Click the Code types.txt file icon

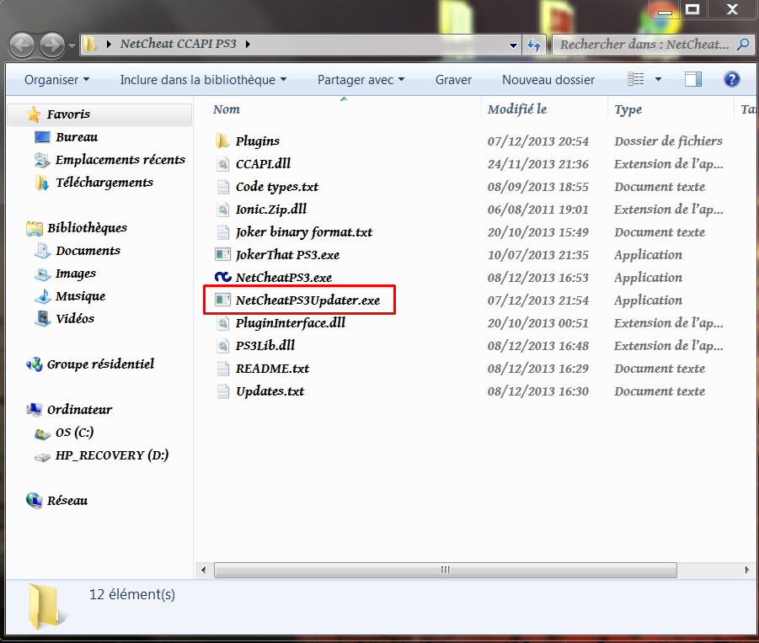point(222,187)
